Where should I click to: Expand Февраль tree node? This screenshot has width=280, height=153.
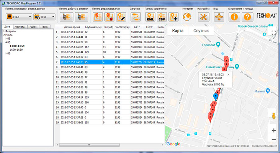[x=4, y=31]
